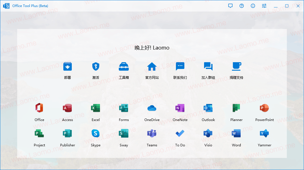The height and width of the screenshot is (170, 304).
Task: Go to 官方网站 home icon
Action: (152, 67)
